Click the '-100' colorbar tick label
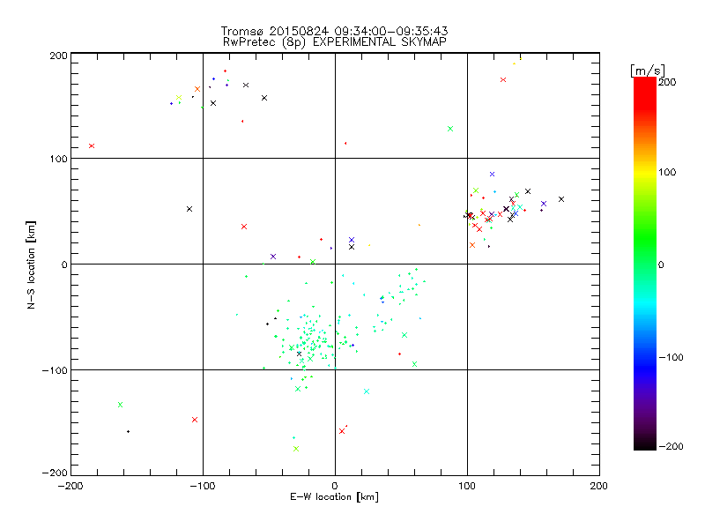705x529 pixels. [x=671, y=358]
